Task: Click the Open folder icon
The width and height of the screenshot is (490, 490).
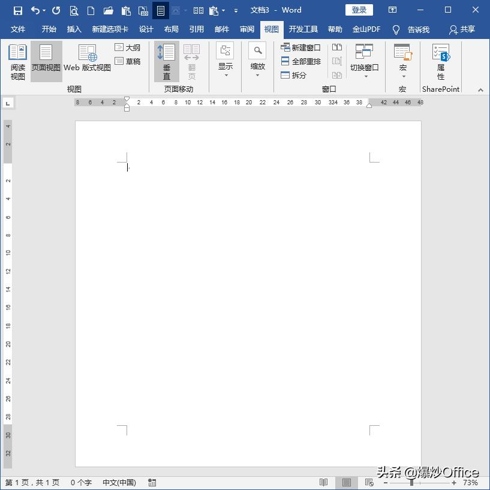Action: pyautogui.click(x=108, y=11)
